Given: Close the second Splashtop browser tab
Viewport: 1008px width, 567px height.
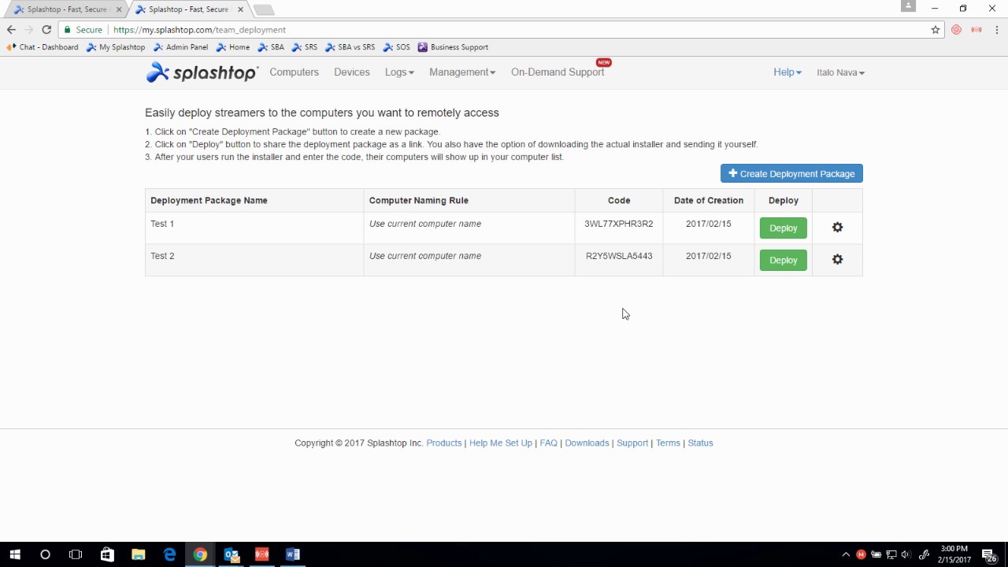Looking at the screenshot, I should pyautogui.click(x=240, y=9).
